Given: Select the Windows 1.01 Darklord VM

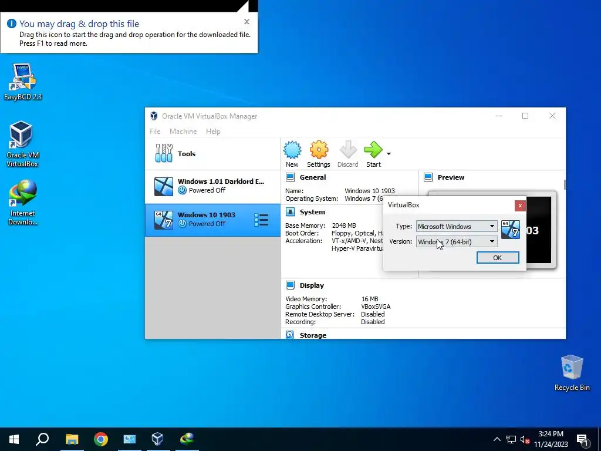Looking at the screenshot, I should tap(212, 187).
